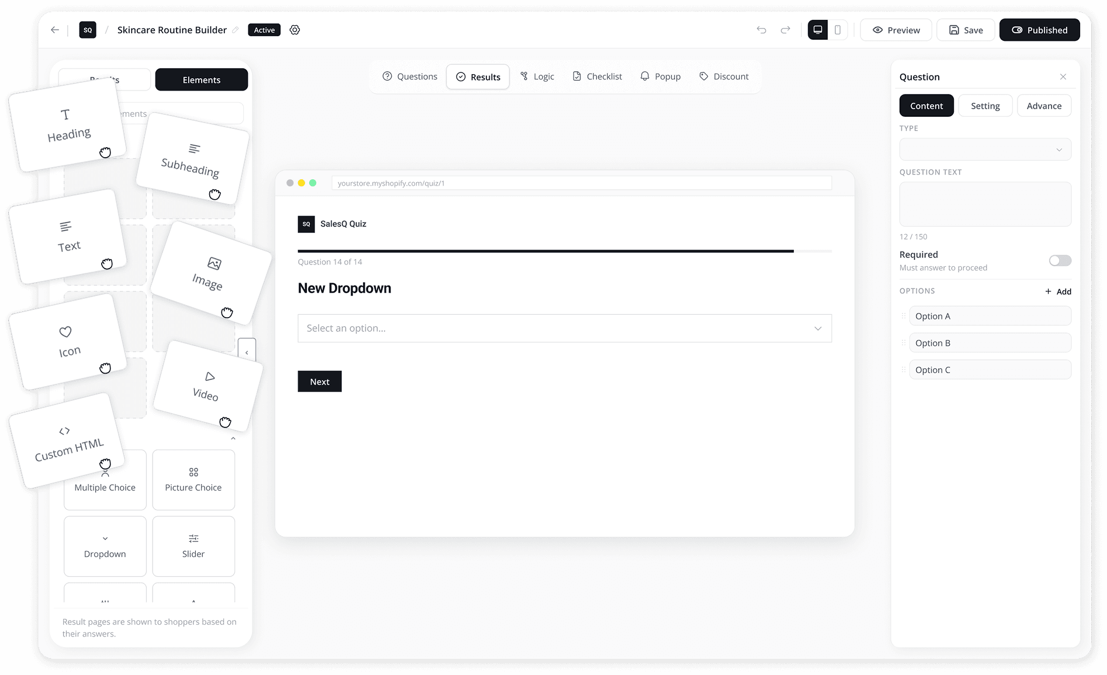This screenshot has width=1107, height=675.
Task: Redo the last change
Action: click(786, 30)
